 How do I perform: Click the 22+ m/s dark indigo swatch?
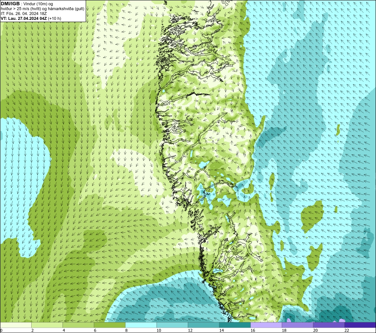tap(360, 325)
